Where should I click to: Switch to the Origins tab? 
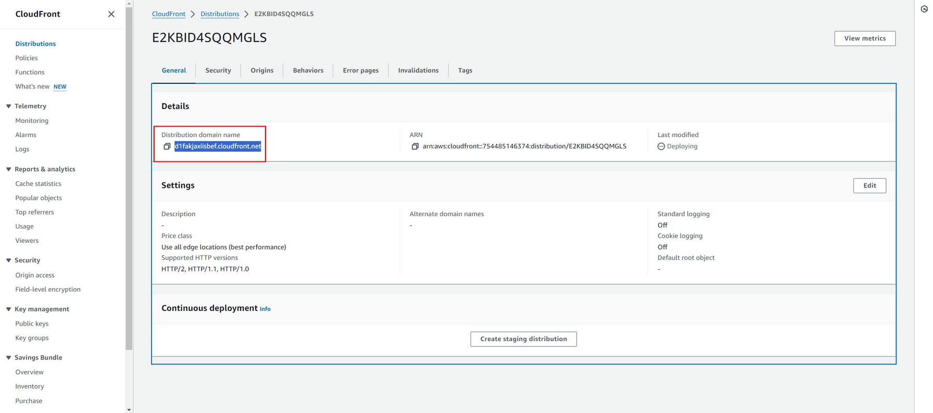click(262, 70)
